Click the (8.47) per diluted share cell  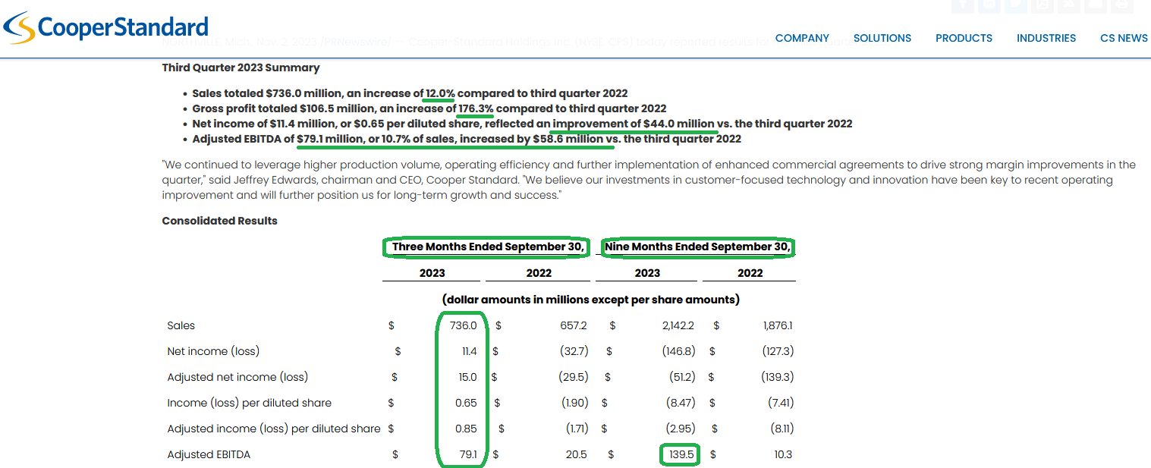click(681, 403)
